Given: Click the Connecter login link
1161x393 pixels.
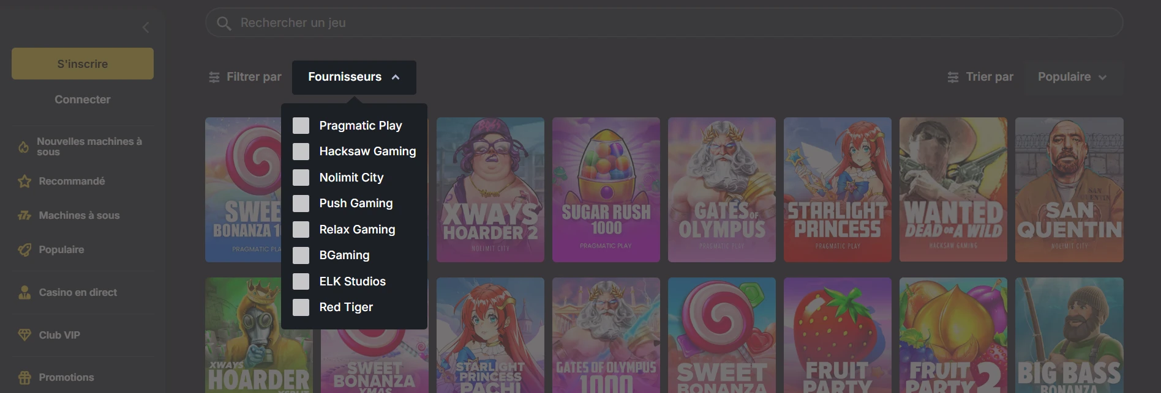Looking at the screenshot, I should [83, 99].
